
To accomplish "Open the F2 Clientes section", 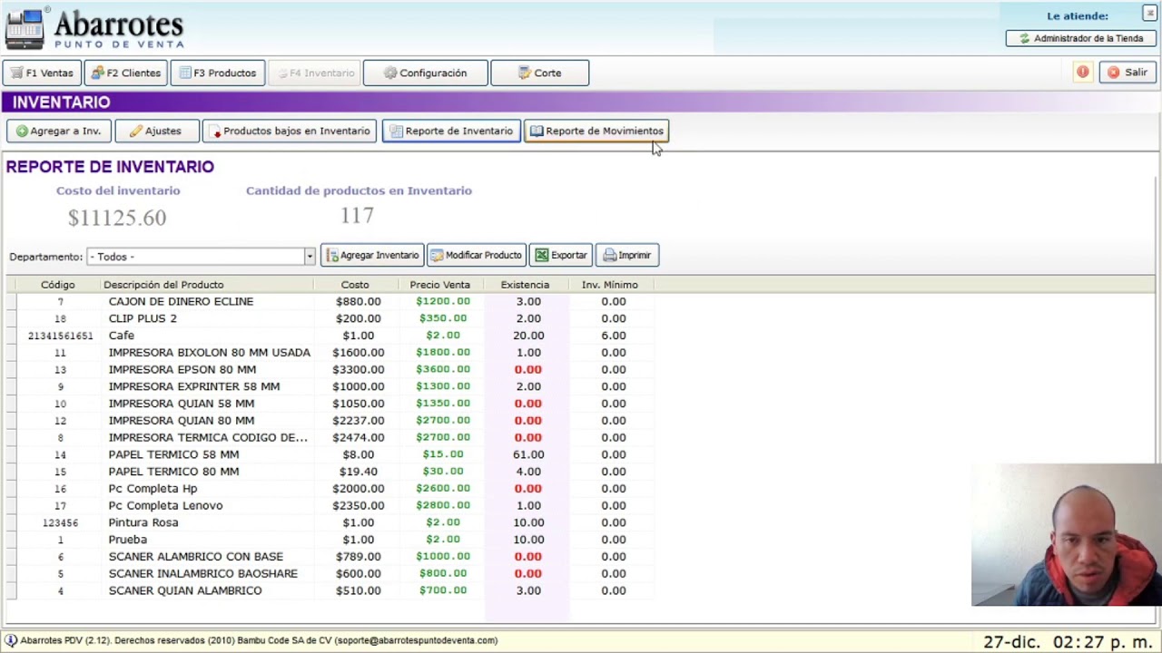I will point(126,73).
